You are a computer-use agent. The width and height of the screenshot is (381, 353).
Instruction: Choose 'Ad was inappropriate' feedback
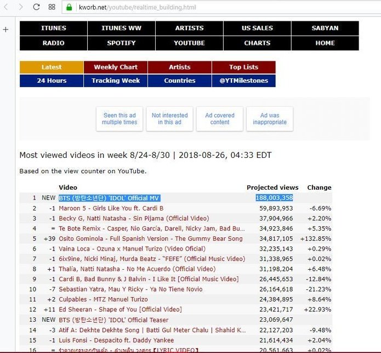click(x=270, y=119)
